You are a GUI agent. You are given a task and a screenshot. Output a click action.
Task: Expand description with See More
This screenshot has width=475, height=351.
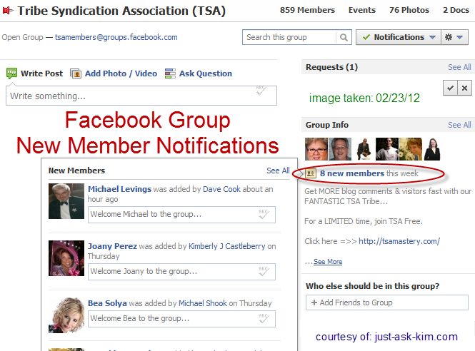328,261
